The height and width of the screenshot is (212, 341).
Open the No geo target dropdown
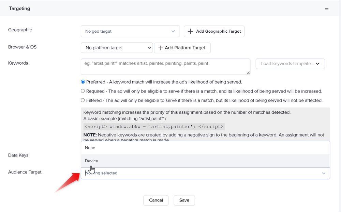[x=130, y=31]
